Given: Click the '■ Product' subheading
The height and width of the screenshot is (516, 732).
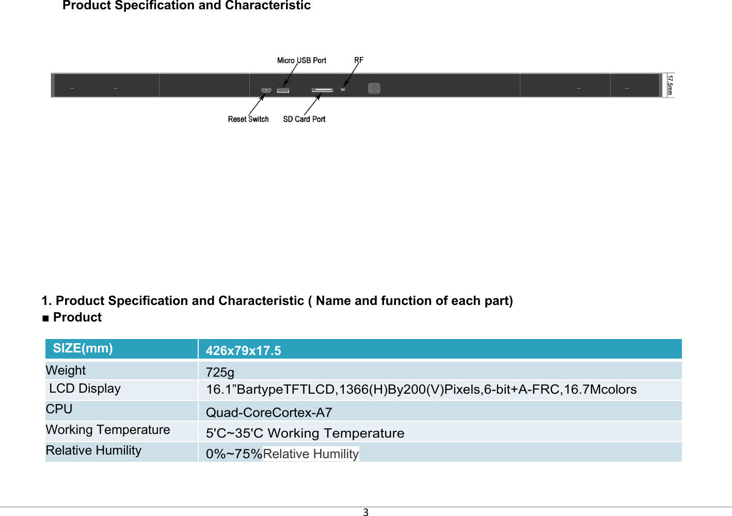Looking at the screenshot, I should tap(72, 317).
